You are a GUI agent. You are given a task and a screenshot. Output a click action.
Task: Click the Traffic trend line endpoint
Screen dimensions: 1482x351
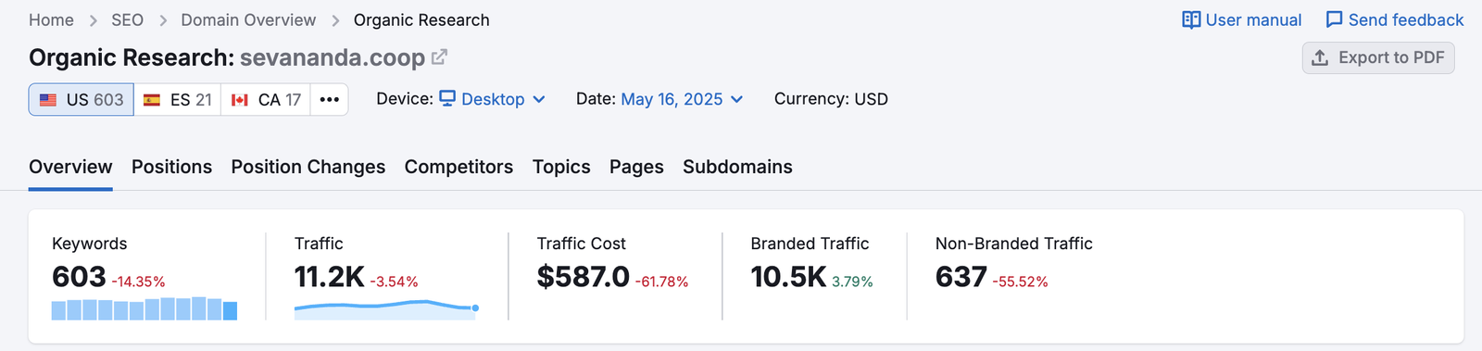click(x=475, y=307)
